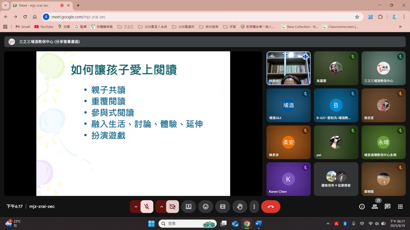
Task: Open meeting details info icon
Action: [362, 206]
